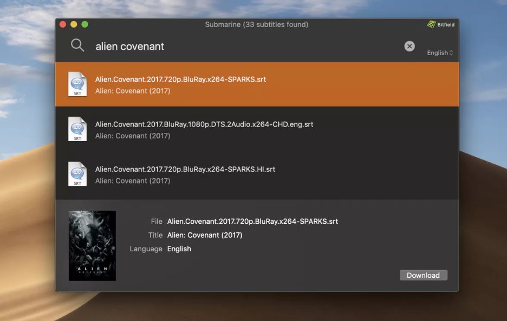Clear the search field with the X icon
Image resolution: width=507 pixels, height=321 pixels.
point(409,46)
